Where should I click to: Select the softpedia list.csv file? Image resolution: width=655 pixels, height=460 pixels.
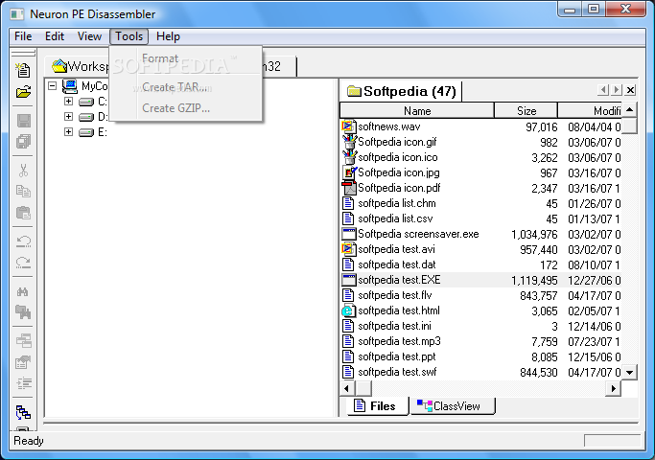[x=395, y=218]
